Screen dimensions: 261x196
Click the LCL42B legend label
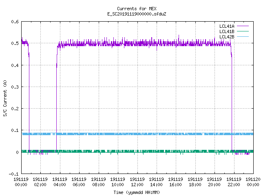tap(227, 37)
